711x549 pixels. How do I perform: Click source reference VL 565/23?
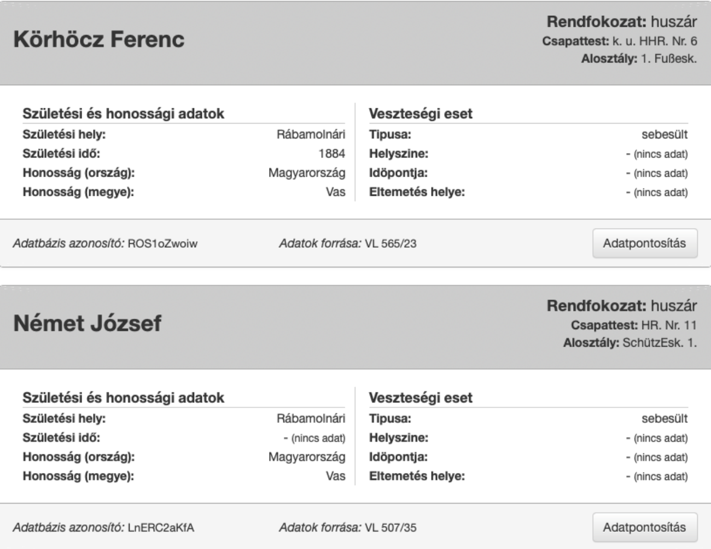(x=391, y=244)
